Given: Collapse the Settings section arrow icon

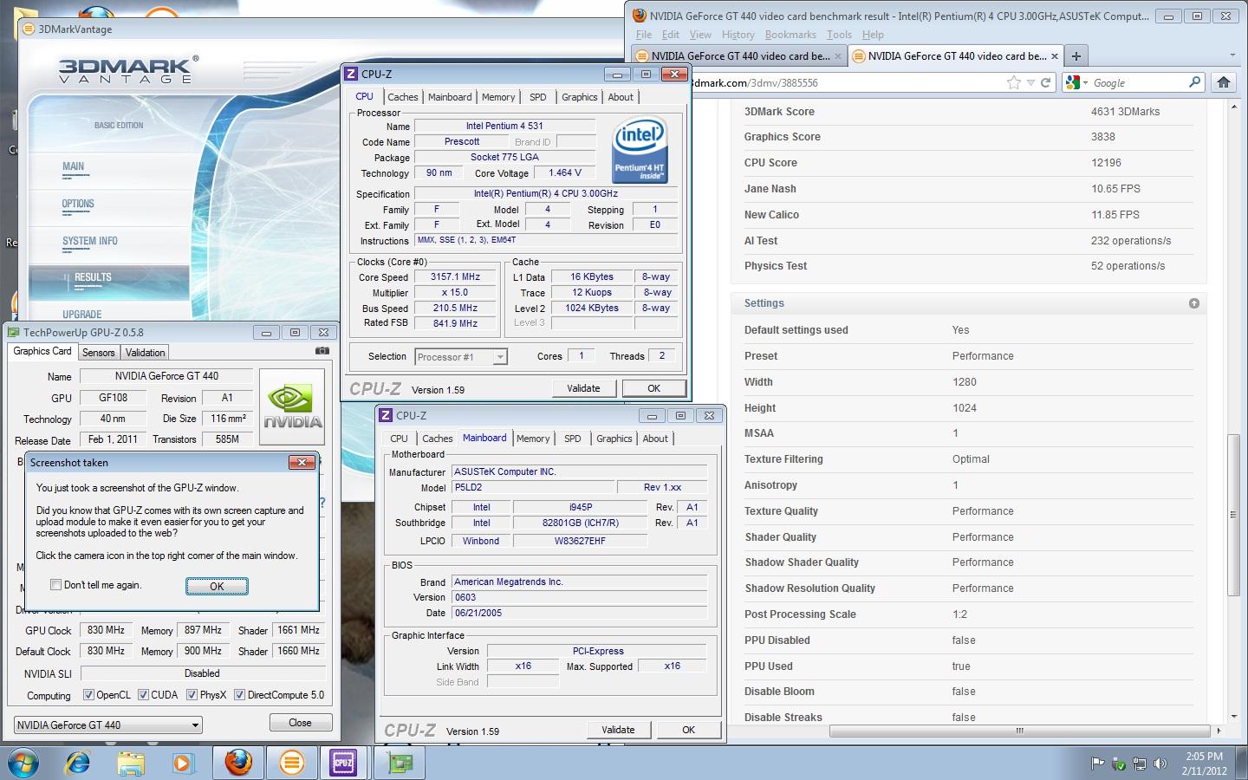Looking at the screenshot, I should (1194, 303).
